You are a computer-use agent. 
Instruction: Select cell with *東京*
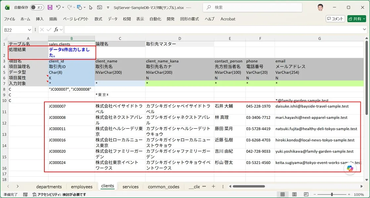120,95
